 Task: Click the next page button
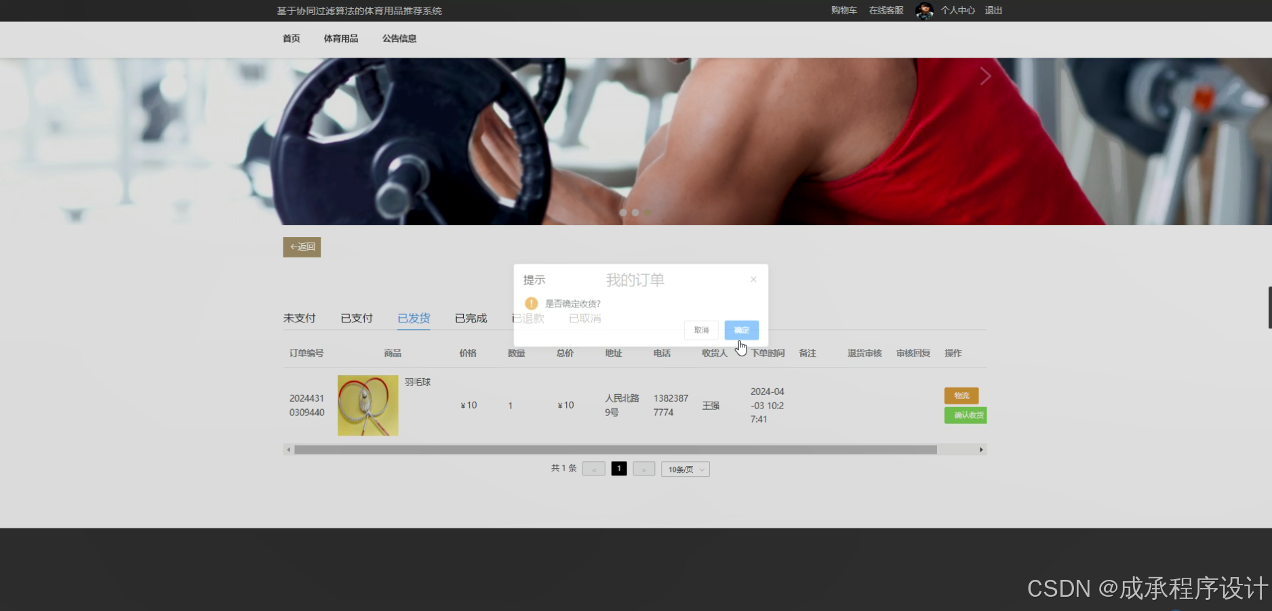(644, 469)
